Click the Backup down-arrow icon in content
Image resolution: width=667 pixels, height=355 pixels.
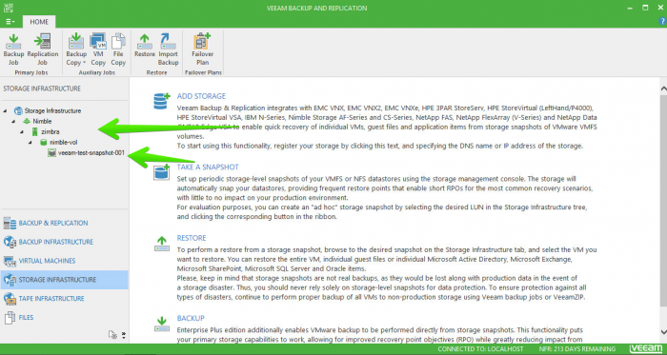click(162, 324)
